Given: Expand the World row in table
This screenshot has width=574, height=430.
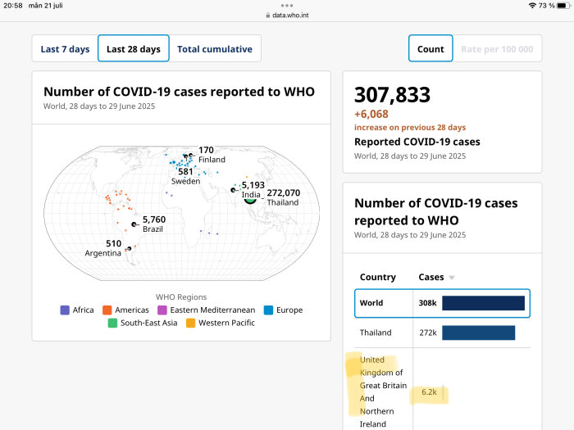Looking at the screenshot, I should tap(442, 303).
